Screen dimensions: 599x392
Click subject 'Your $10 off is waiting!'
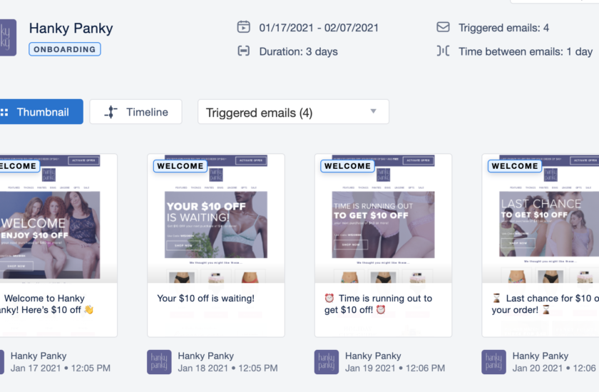point(205,298)
